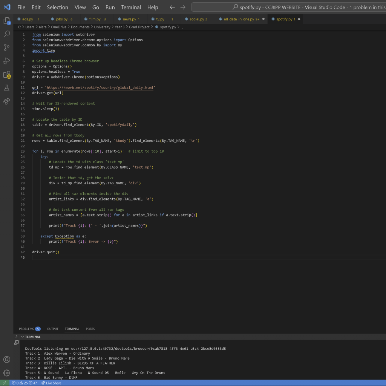The width and height of the screenshot is (386, 386).
Task: Click the unsaved dot on all_data_in_one.py tab
Action: (x=263, y=19)
